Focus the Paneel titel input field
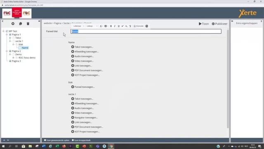This screenshot has height=149, width=264. pyautogui.click(x=146, y=31)
